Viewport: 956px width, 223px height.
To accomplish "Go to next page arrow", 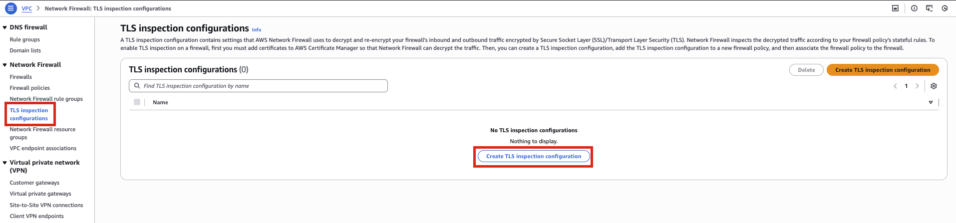I will pos(917,86).
